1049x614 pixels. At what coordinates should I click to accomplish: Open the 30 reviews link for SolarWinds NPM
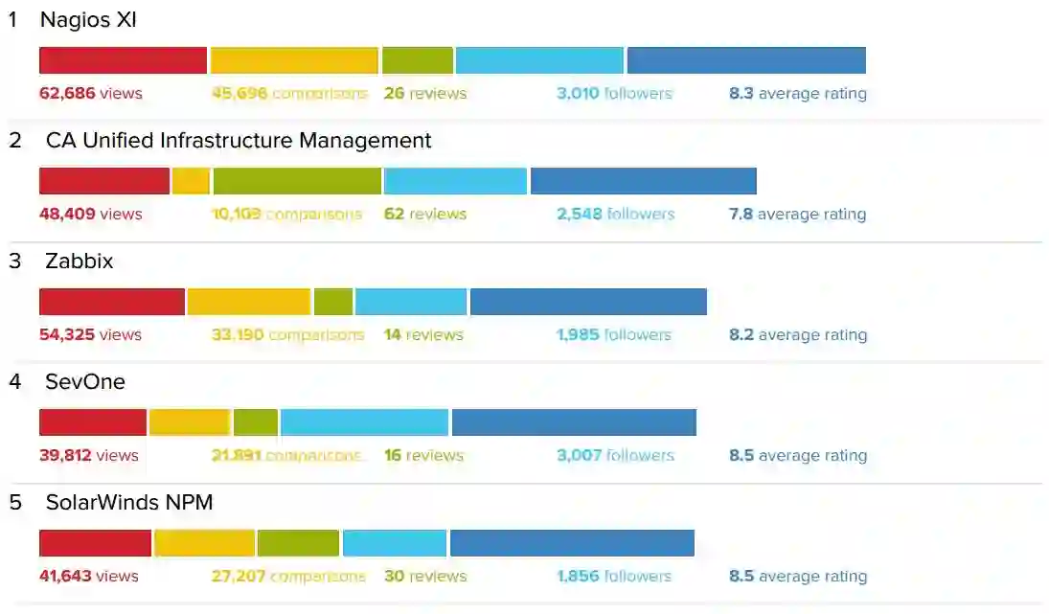click(424, 577)
